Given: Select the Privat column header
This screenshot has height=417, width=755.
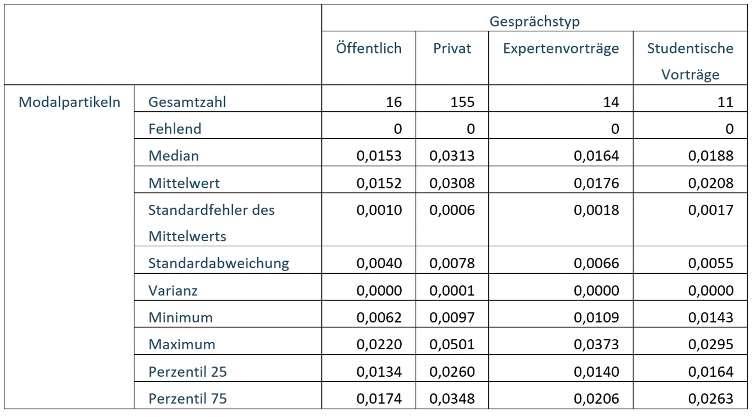Looking at the screenshot, I should pyautogui.click(x=452, y=48).
